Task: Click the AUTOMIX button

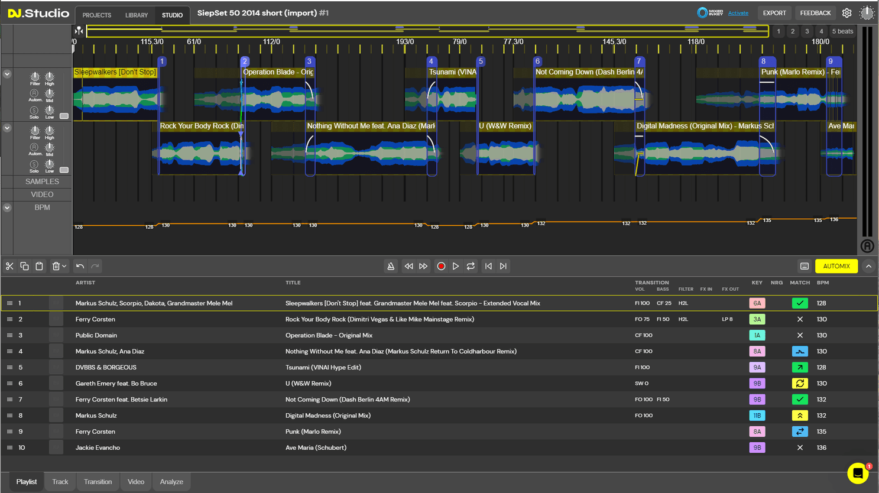Action: (x=836, y=266)
